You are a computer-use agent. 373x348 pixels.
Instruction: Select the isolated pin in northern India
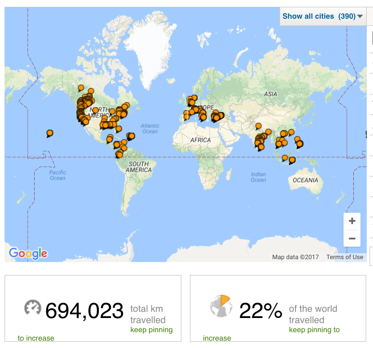pos(258,126)
